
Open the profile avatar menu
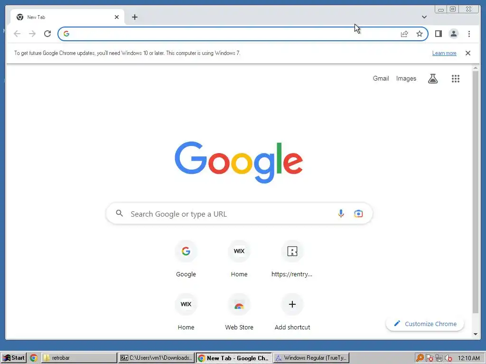[453, 34]
